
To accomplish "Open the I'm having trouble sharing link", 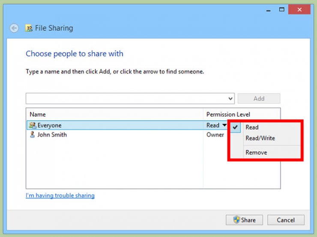I will (60, 196).
